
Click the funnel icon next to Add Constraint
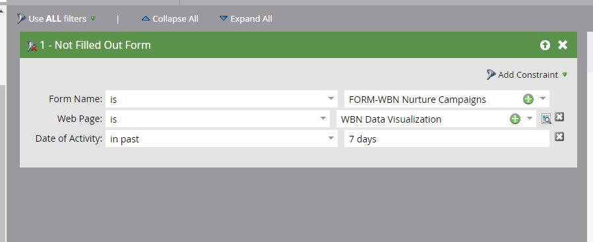click(491, 75)
